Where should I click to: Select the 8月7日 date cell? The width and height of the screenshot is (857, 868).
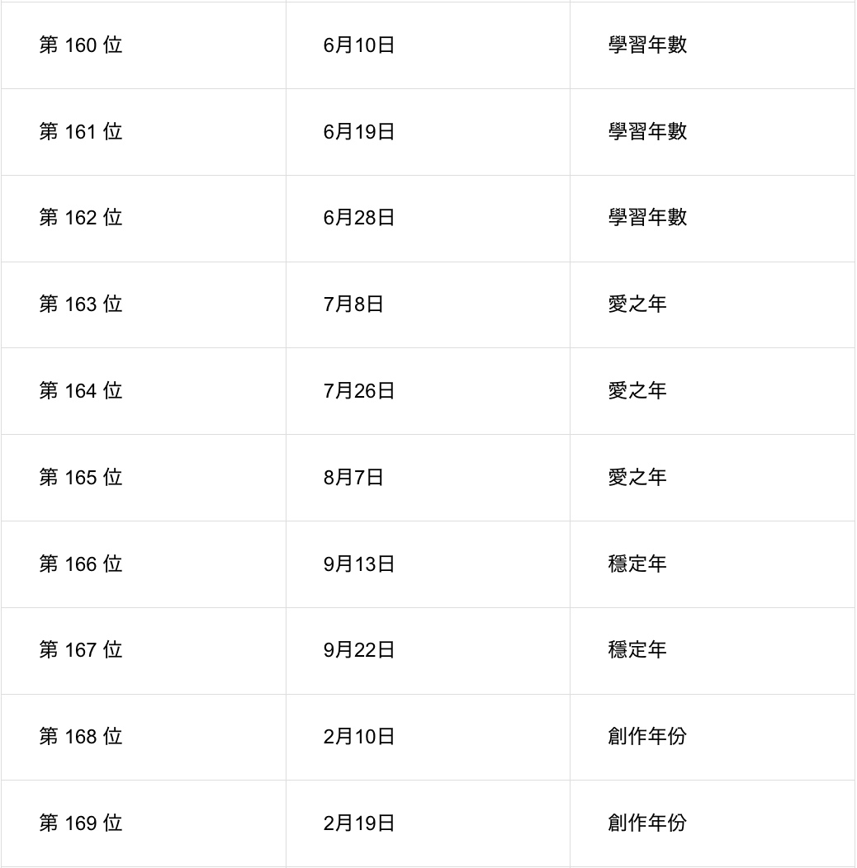[x=353, y=478]
